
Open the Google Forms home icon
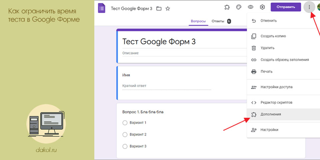pyautogui.click(x=102, y=8)
